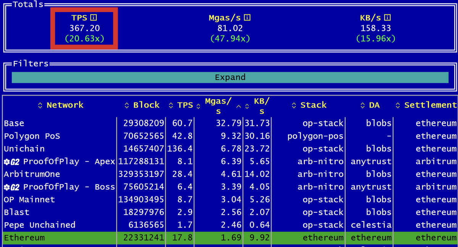Sort by Block column sort arrows
This screenshot has width=458, height=247.
coord(127,105)
